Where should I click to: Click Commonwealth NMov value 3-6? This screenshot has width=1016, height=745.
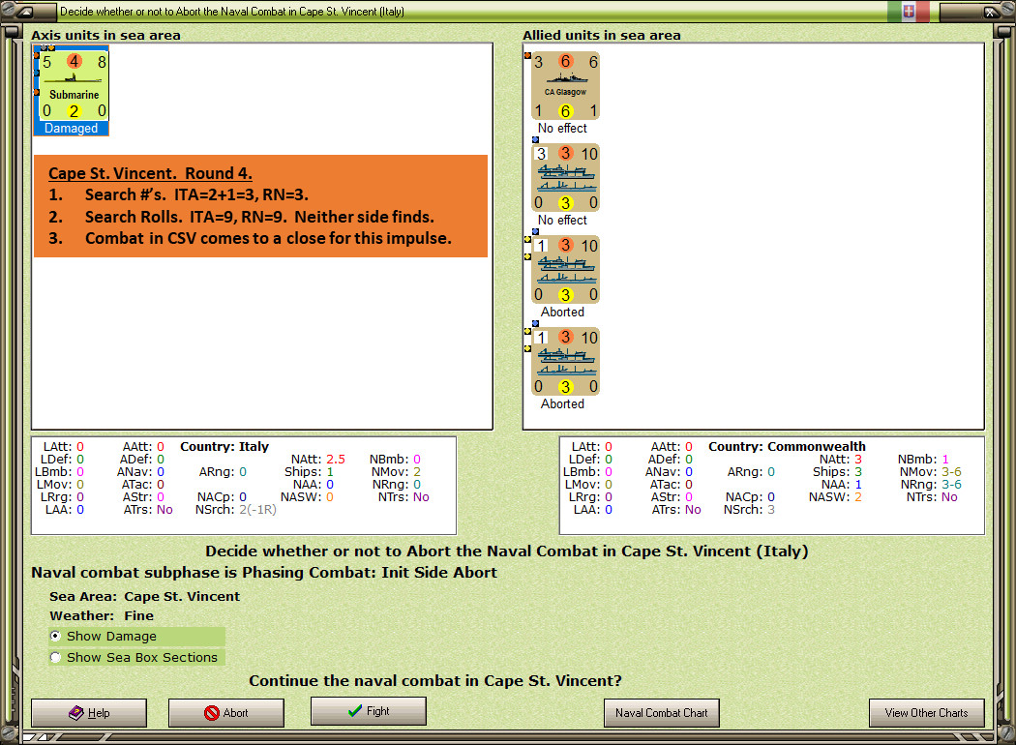pos(951,471)
